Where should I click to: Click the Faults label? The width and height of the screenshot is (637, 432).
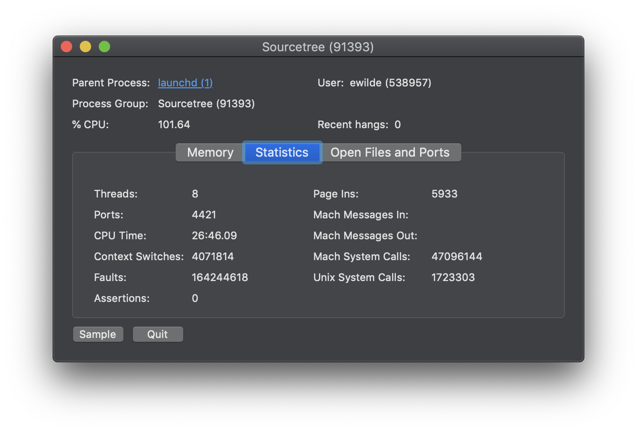coord(110,277)
